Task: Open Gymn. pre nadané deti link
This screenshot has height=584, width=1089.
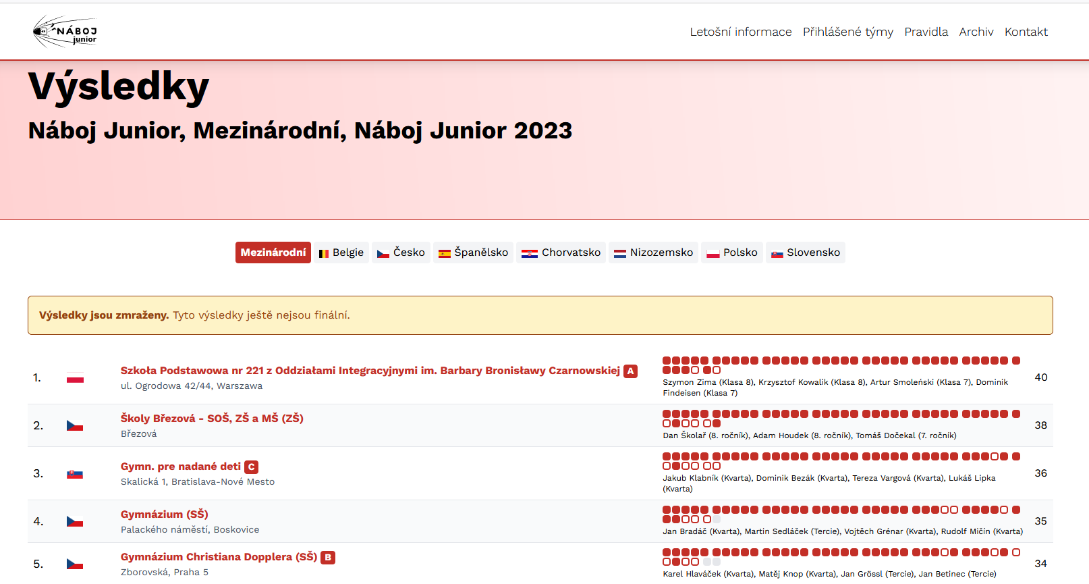Action: [x=181, y=467]
